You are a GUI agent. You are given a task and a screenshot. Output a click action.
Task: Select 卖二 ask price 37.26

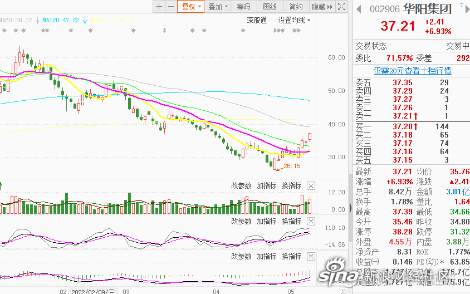403,107
